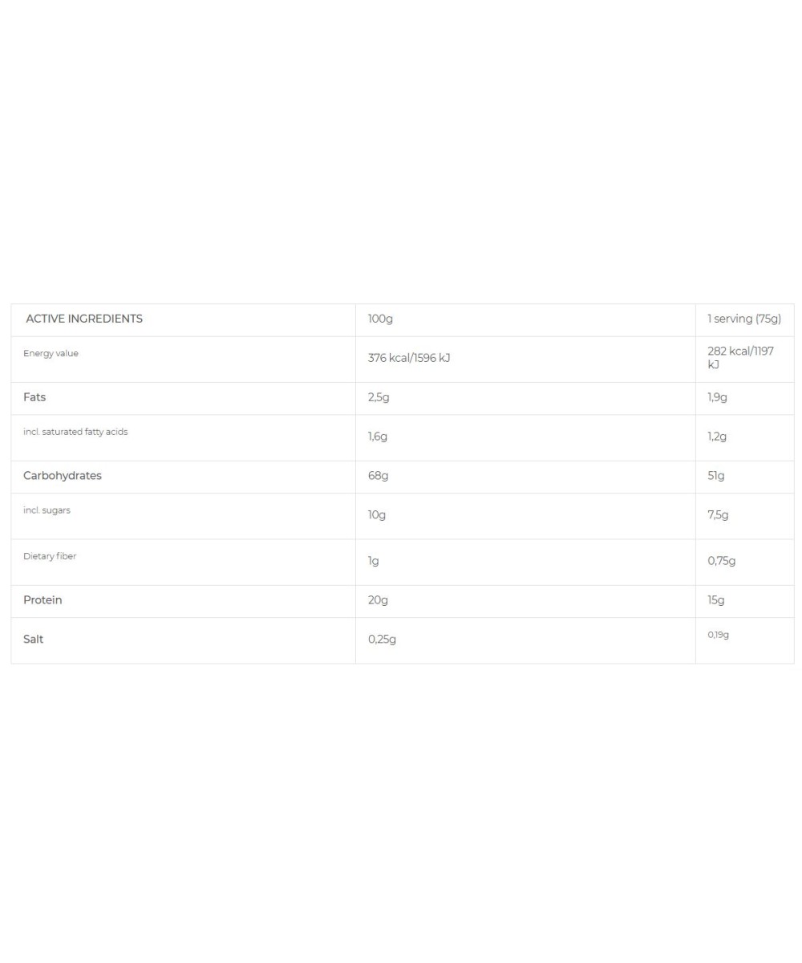
Task: Select the 100g column header
Action: tap(380, 319)
